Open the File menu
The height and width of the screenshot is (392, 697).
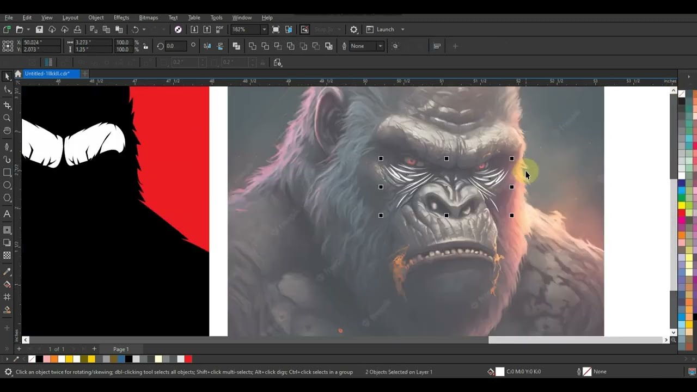pos(9,17)
